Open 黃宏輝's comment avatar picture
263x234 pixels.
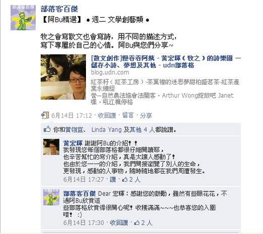coord(51,147)
